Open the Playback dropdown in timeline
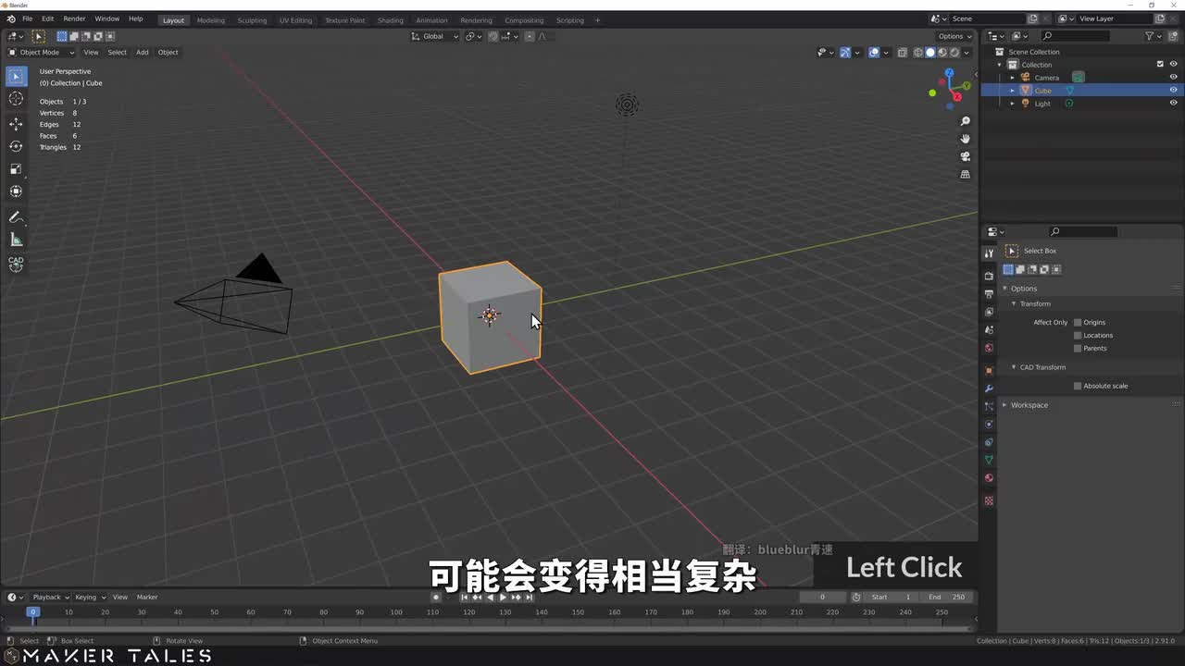This screenshot has width=1185, height=666. pos(50,598)
